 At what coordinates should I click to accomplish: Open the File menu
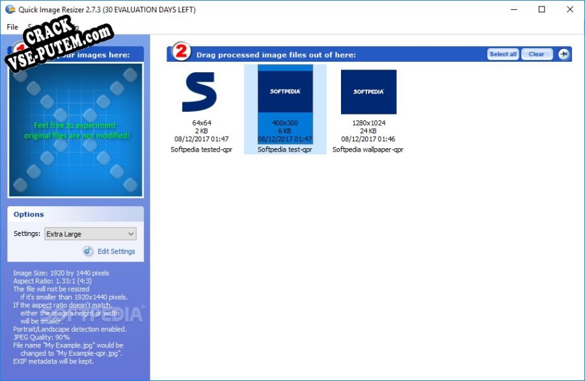(x=12, y=27)
